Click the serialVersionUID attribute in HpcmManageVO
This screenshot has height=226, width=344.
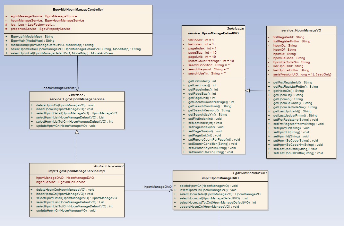pos(302,74)
